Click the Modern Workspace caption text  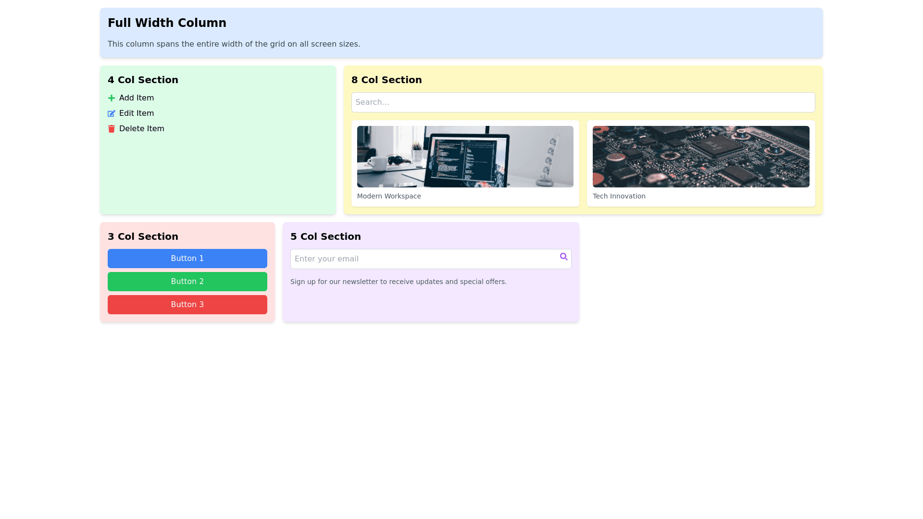point(389,196)
